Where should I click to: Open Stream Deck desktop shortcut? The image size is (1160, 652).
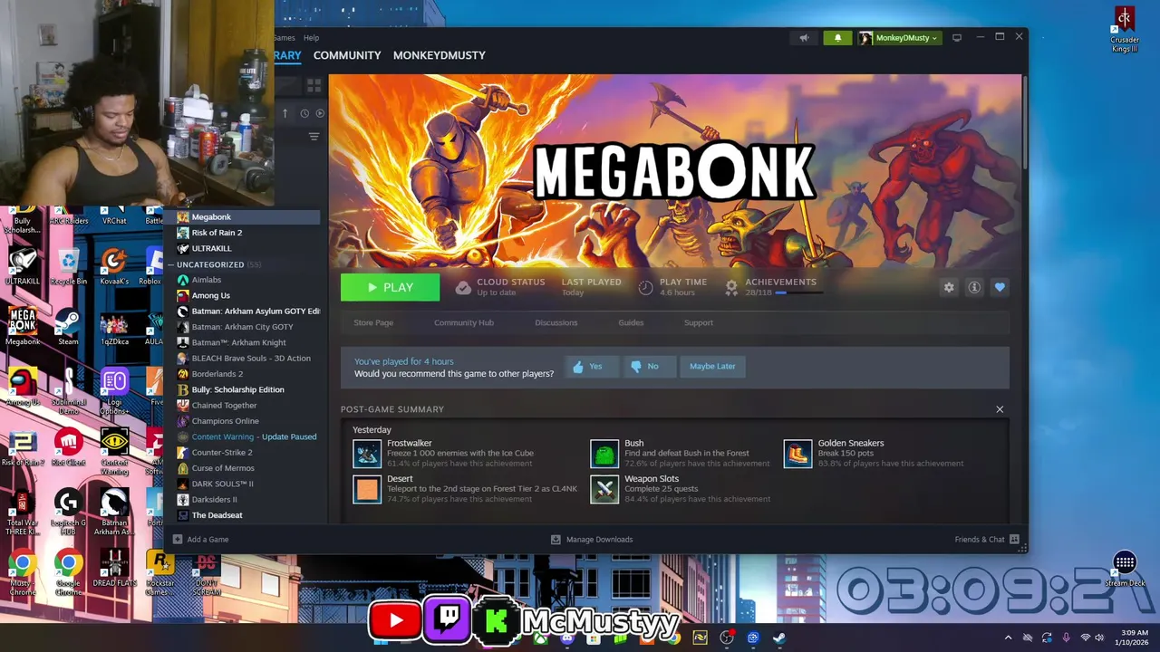[x=1125, y=570]
